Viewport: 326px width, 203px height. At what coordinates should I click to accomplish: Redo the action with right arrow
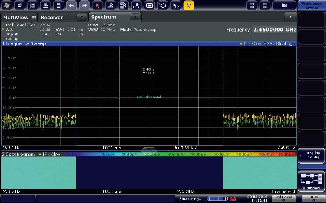point(84,6)
